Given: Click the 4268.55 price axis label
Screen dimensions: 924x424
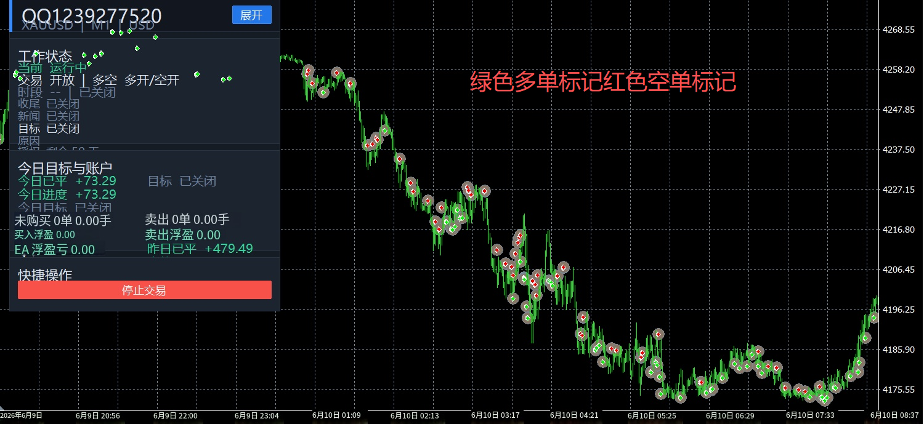Looking at the screenshot, I should tap(900, 30).
